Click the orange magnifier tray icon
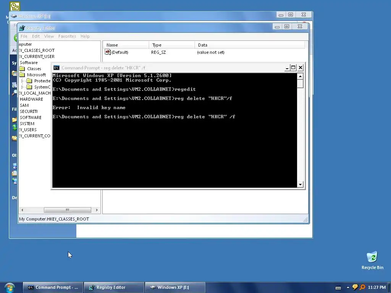Screen dimensions: 391x293 tap(363, 287)
